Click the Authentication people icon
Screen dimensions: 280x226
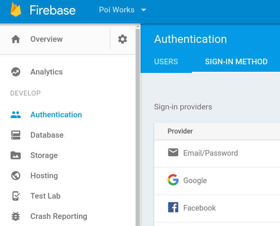tap(16, 115)
